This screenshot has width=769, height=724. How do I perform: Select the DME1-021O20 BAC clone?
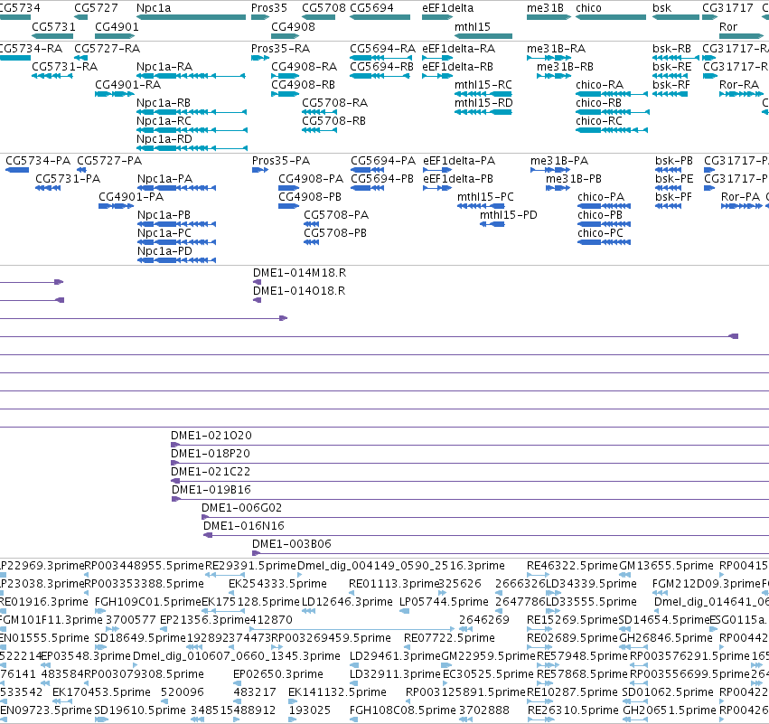pyautogui.click(x=470, y=445)
